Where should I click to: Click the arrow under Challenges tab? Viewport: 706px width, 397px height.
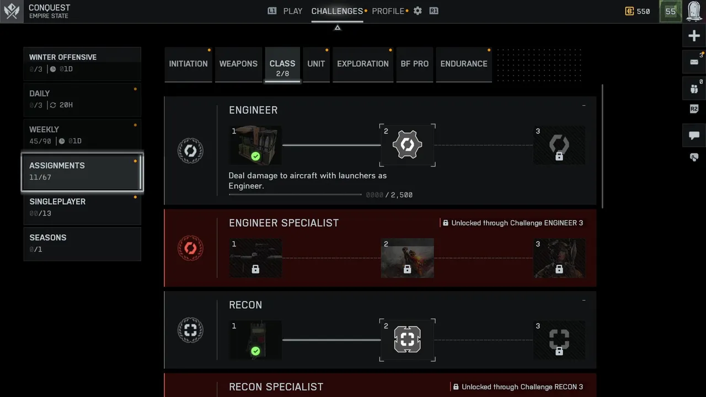point(337,28)
